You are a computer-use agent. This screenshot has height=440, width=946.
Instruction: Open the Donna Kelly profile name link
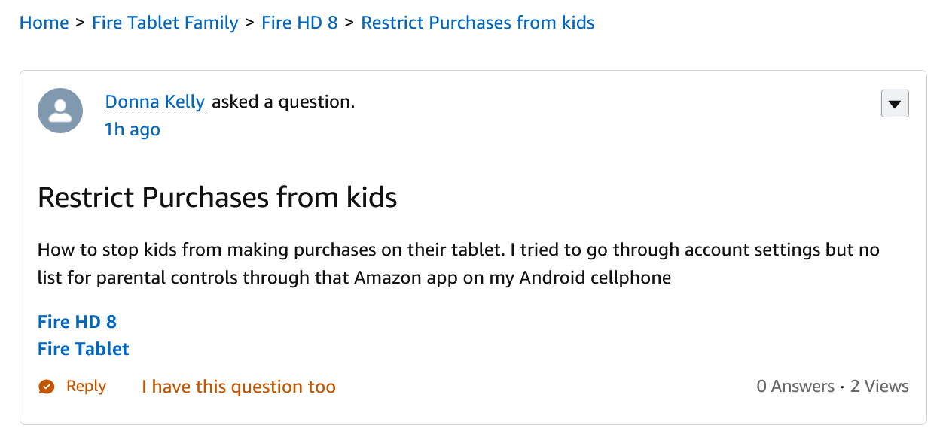pos(154,102)
